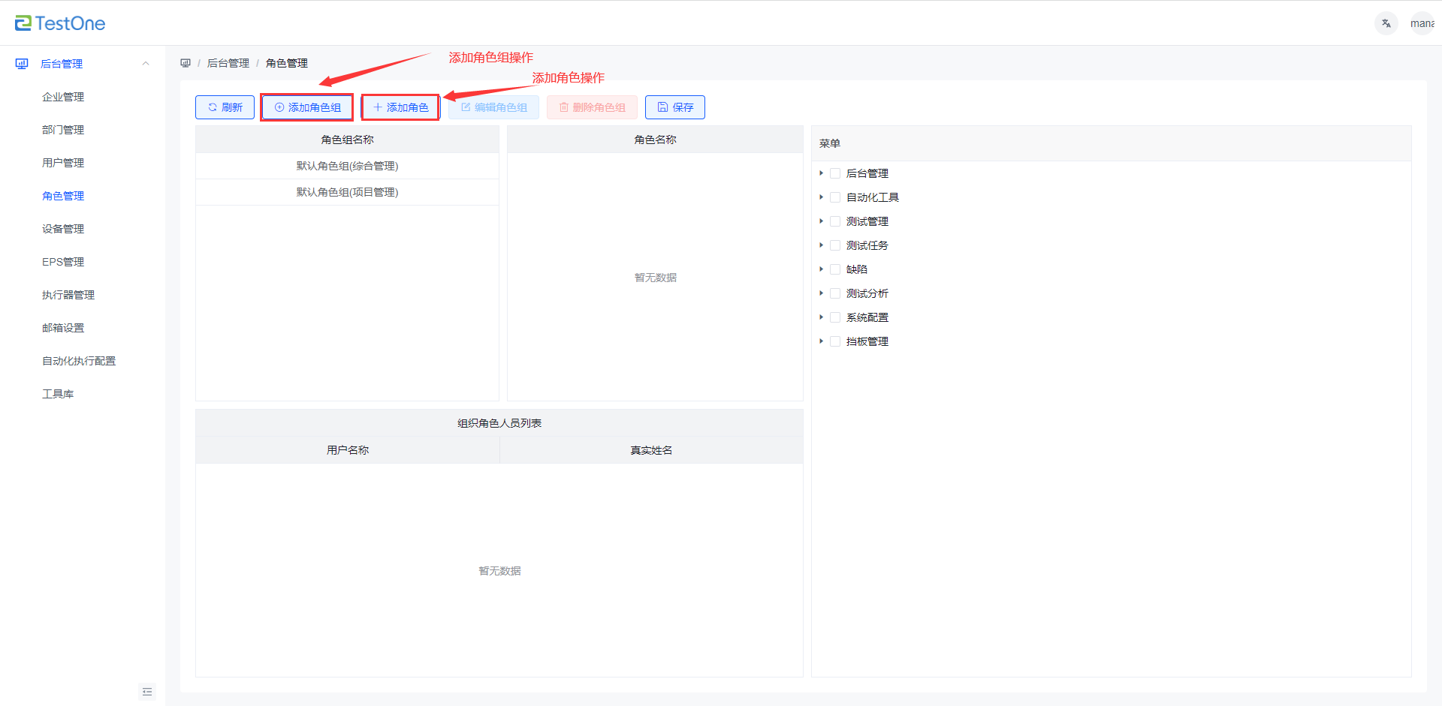Open 用户管理 in the sidebar
Image resolution: width=1442 pixels, height=706 pixels.
pos(63,163)
